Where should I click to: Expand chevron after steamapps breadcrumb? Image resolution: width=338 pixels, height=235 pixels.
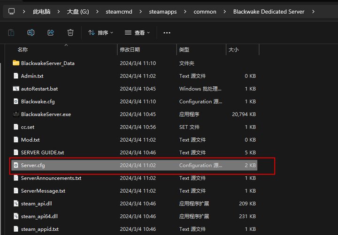tap(185, 12)
